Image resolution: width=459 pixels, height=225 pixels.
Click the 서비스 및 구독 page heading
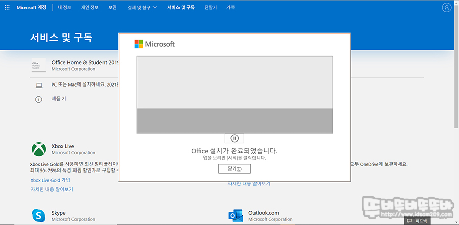[61, 38]
